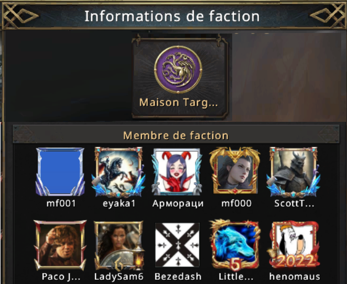Image resolution: width=347 pixels, height=284 pixels.
Task: View mf000's gold-framed portrait
Action: point(235,171)
